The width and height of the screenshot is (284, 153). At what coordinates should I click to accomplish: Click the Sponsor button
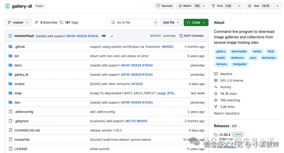tap(164, 6)
